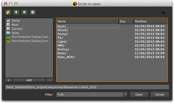Add a favorite with the plus button

[x=9, y=80]
